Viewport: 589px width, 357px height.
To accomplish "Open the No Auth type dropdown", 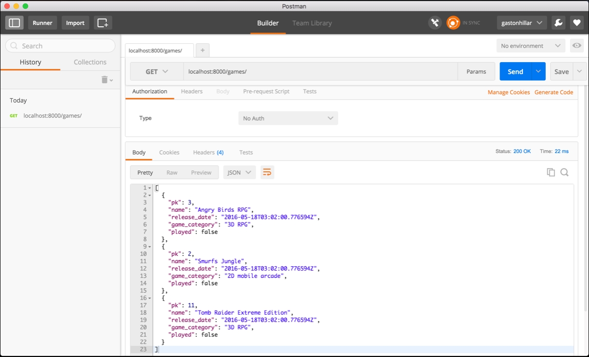I will 288,118.
